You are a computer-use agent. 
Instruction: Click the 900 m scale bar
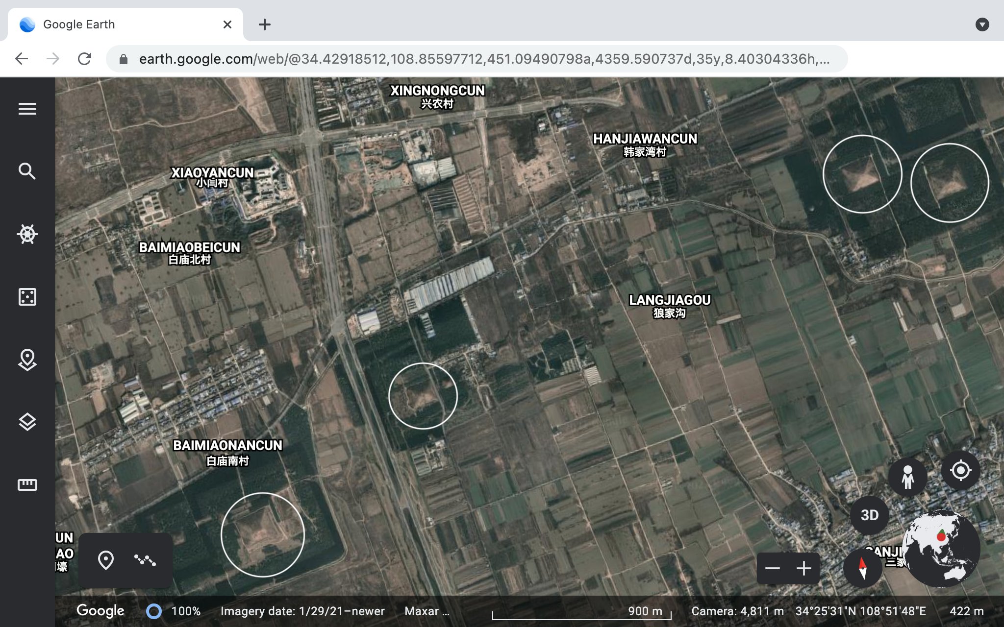[582, 612]
